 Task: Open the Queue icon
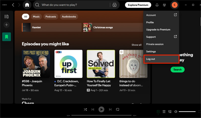coord(164,111)
